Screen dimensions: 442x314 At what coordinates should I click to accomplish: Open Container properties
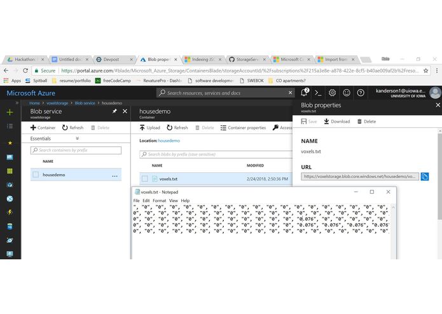click(x=243, y=128)
